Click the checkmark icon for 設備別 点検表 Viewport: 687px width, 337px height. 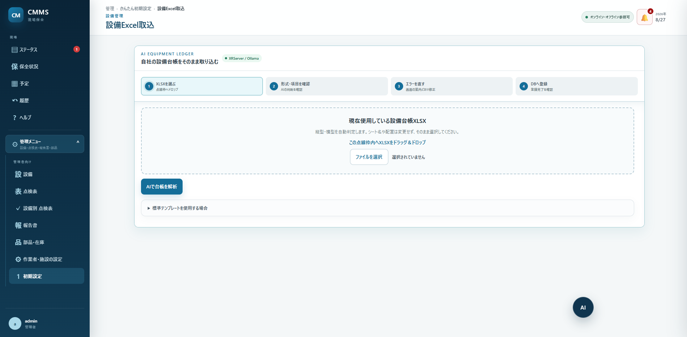(18, 208)
